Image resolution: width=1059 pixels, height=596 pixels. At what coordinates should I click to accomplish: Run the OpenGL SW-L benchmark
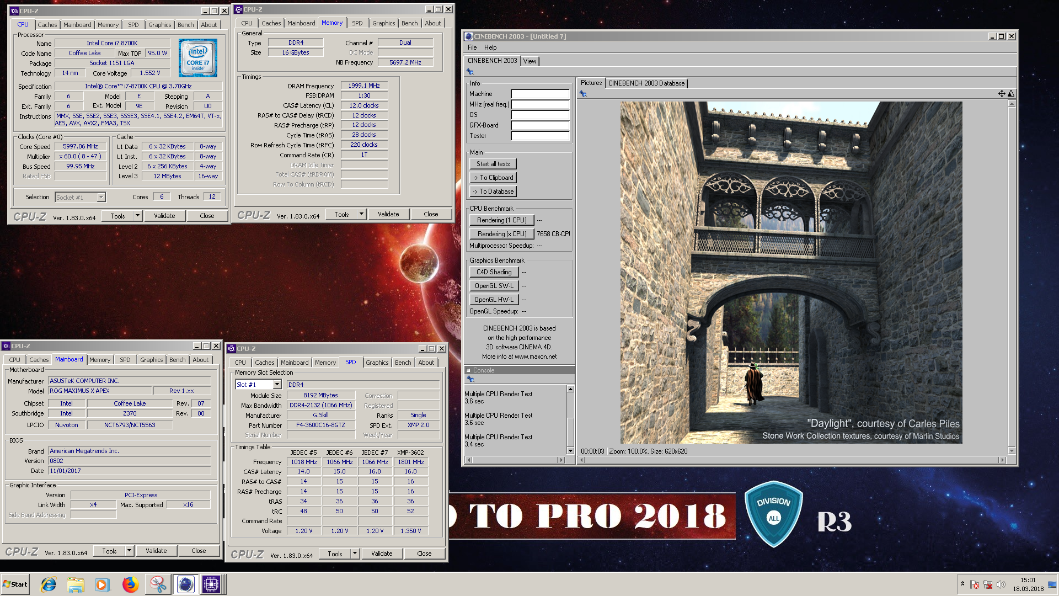(494, 286)
